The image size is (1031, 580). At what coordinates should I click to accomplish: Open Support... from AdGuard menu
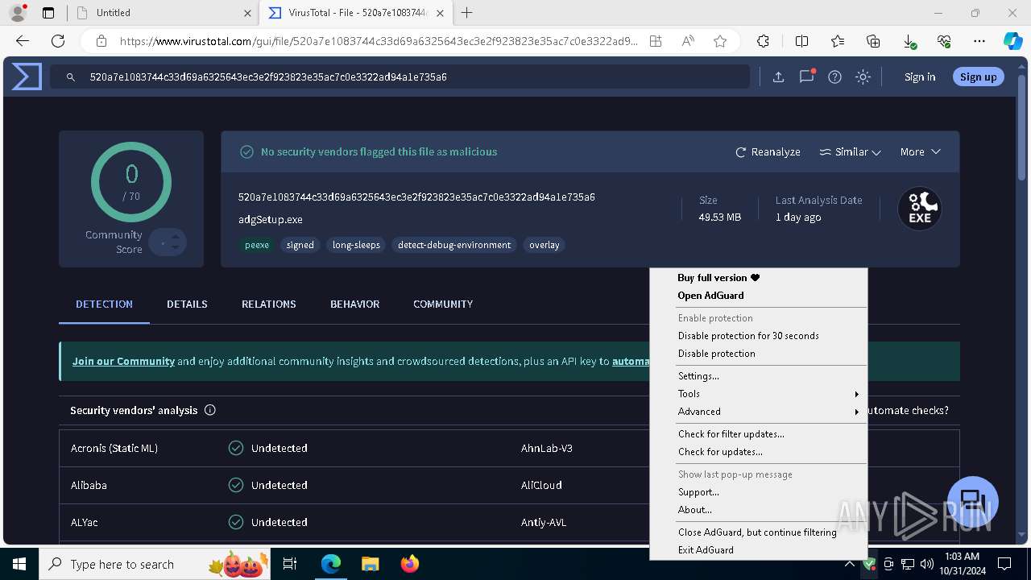tap(758, 492)
